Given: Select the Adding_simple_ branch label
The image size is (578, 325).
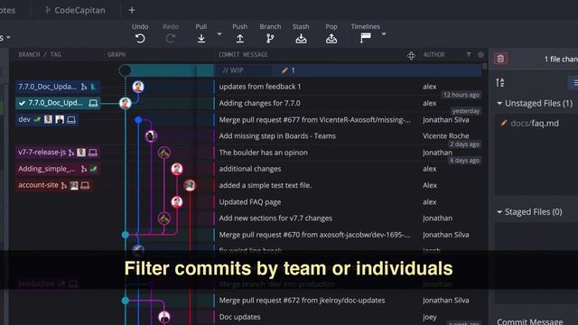Looking at the screenshot, I should point(58,169).
